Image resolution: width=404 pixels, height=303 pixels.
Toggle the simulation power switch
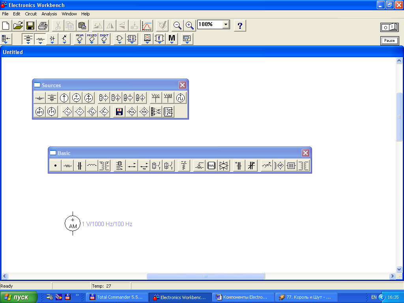tap(389, 27)
